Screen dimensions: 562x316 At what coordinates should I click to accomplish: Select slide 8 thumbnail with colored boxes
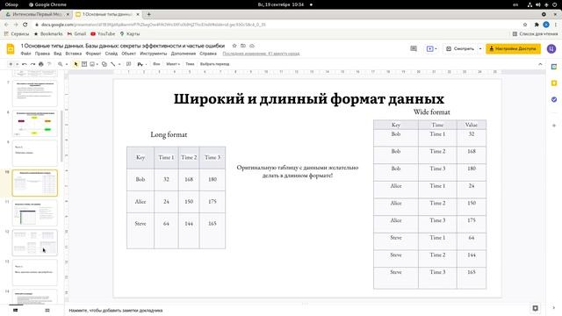pos(35,123)
